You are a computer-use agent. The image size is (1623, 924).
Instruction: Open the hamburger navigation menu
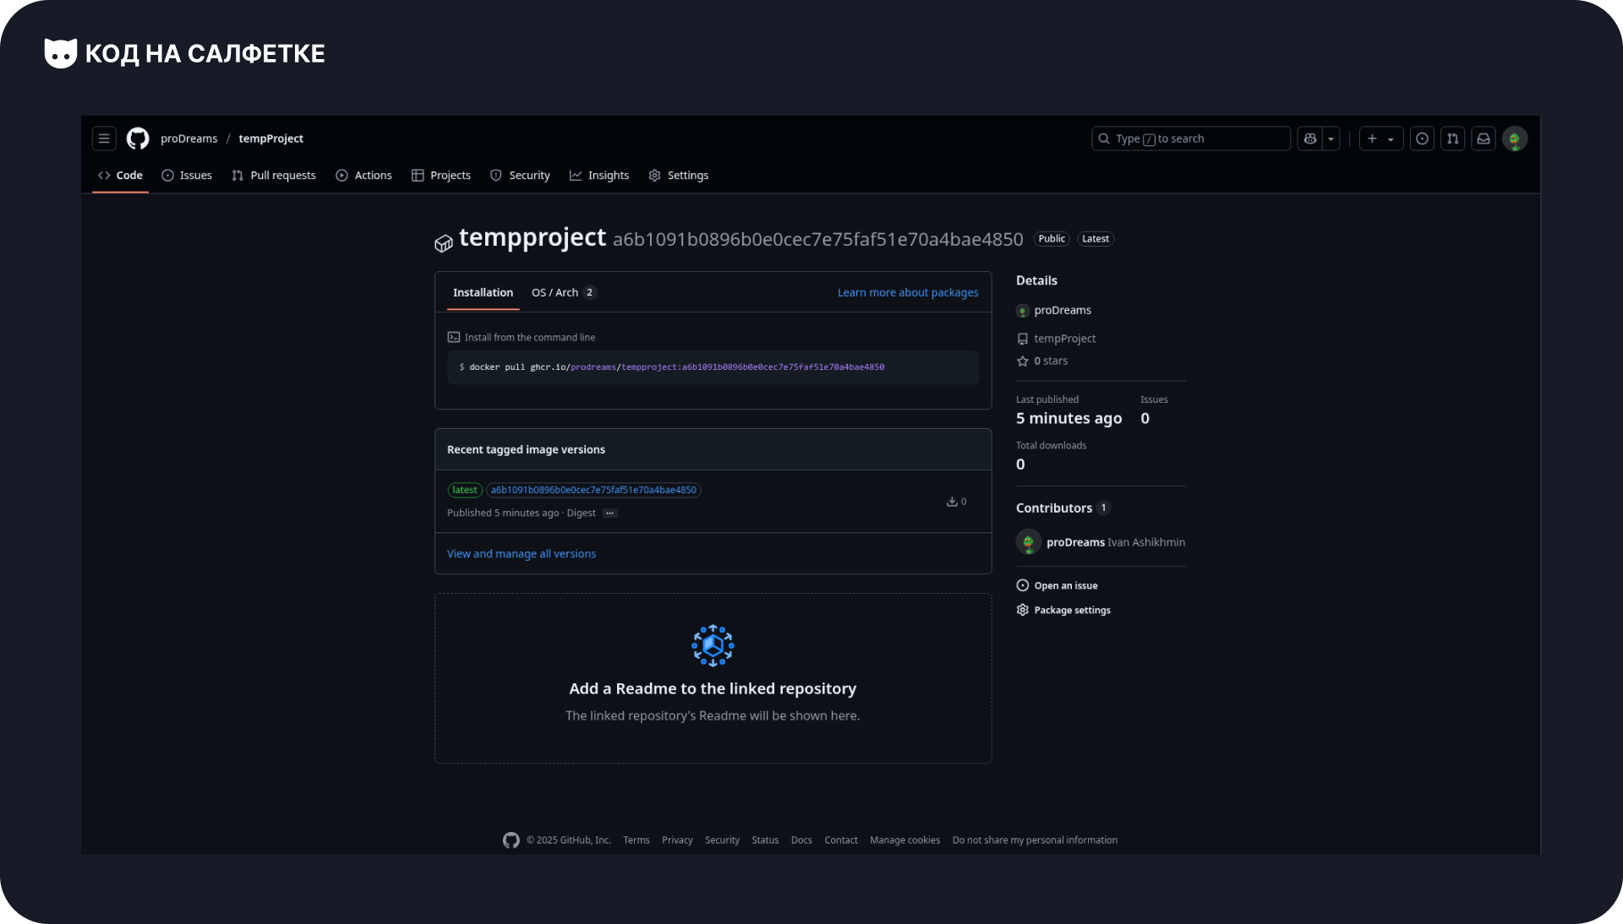coord(104,139)
